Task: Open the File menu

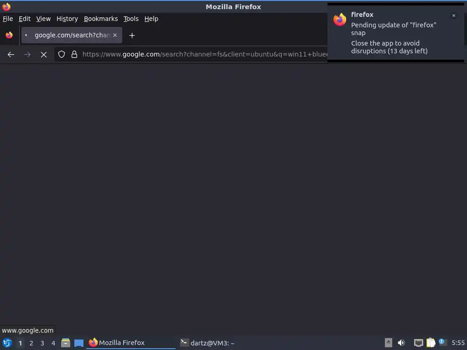Action: coord(8,19)
